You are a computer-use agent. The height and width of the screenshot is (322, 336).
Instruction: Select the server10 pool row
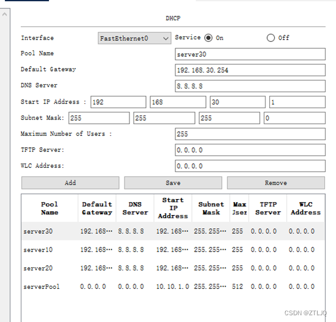[x=173, y=249]
